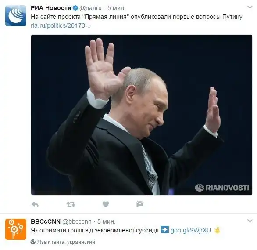This screenshot has width=257, height=250.
Task: Open the goo.gl/SWjrXU link
Action: tap(191, 230)
